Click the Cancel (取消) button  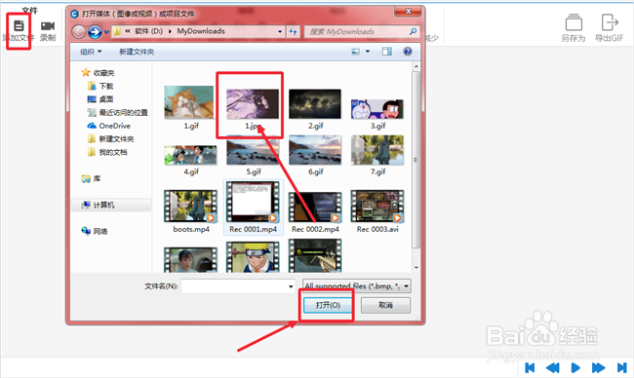tap(385, 305)
